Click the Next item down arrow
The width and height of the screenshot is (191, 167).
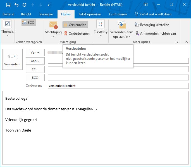click(41, 5)
